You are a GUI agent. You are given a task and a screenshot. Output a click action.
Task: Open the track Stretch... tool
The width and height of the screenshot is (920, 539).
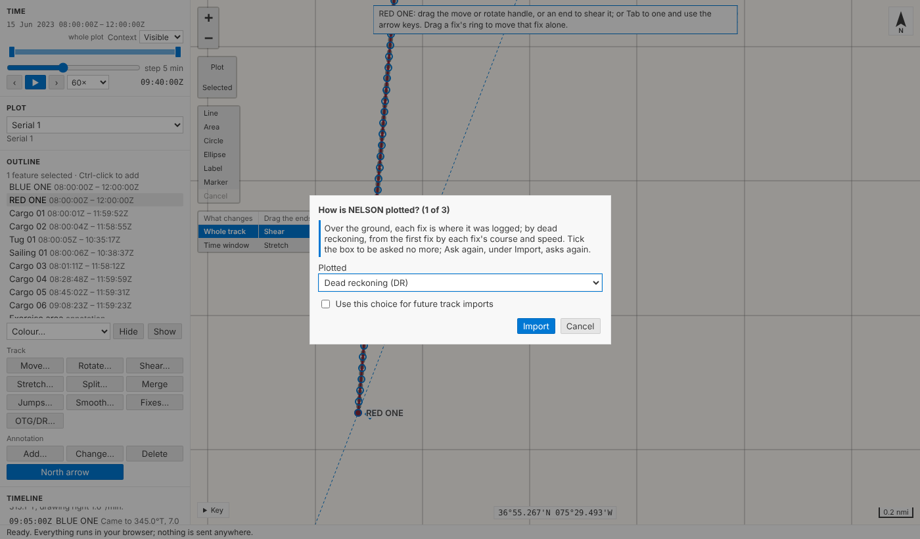point(35,384)
